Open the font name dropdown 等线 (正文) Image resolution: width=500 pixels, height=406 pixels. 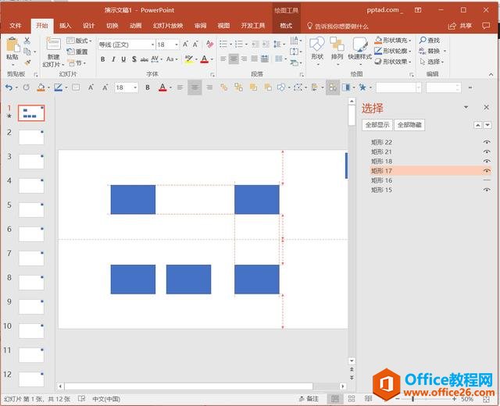[x=126, y=45]
